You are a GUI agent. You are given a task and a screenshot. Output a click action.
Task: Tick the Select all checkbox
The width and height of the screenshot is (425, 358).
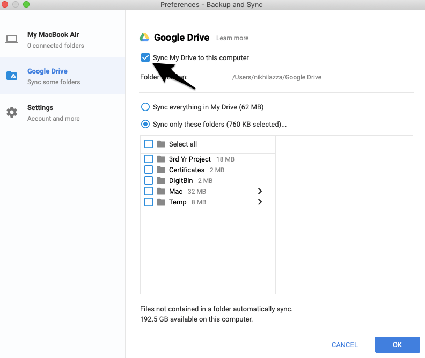coord(149,144)
